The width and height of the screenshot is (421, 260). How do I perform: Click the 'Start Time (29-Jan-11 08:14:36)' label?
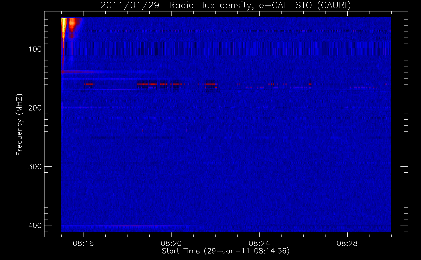[x=226, y=251]
